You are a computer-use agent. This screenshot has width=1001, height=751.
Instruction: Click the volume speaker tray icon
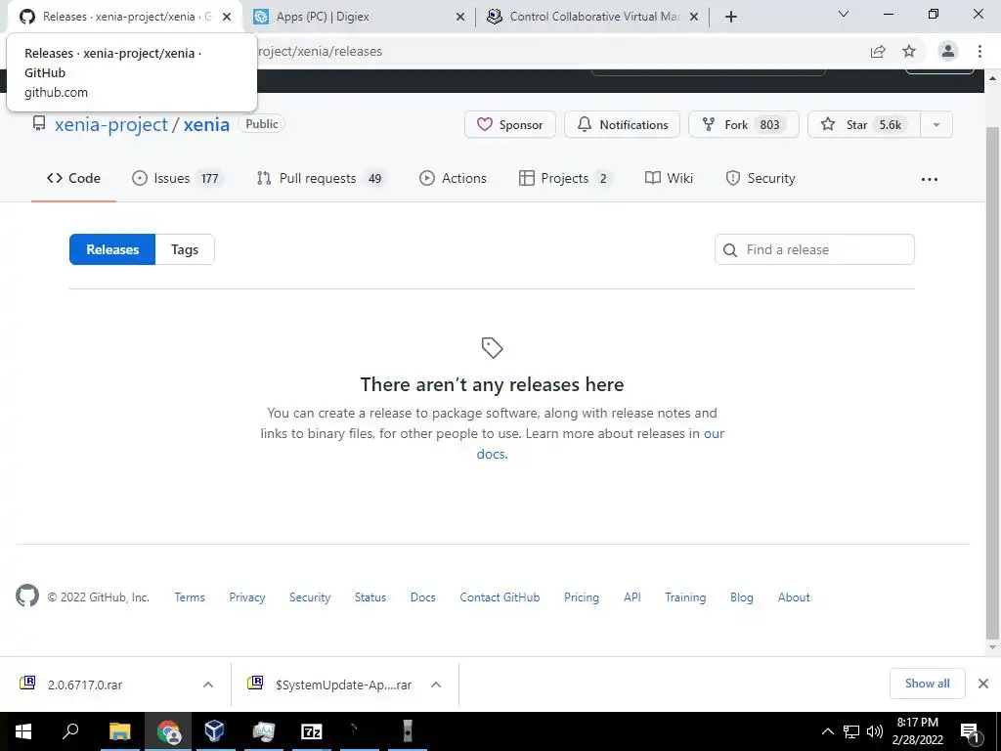(x=875, y=731)
